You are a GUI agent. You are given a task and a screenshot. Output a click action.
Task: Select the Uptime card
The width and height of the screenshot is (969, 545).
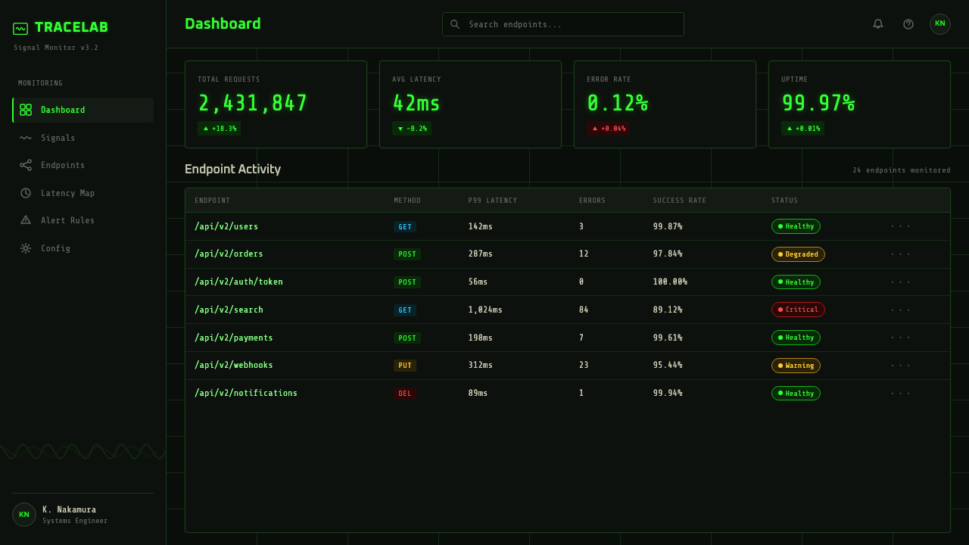[x=859, y=104]
